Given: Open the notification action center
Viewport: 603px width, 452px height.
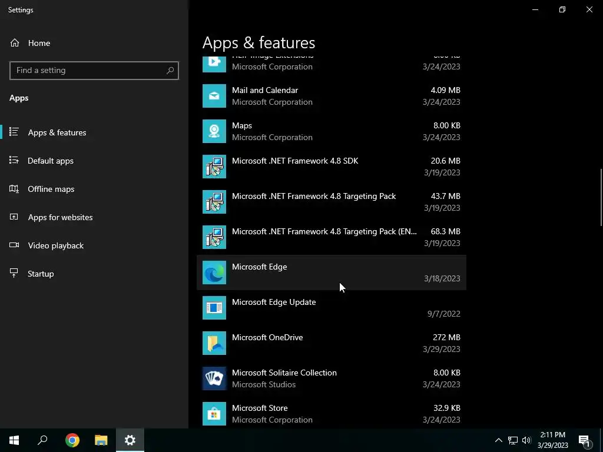Looking at the screenshot, I should tap(584, 440).
